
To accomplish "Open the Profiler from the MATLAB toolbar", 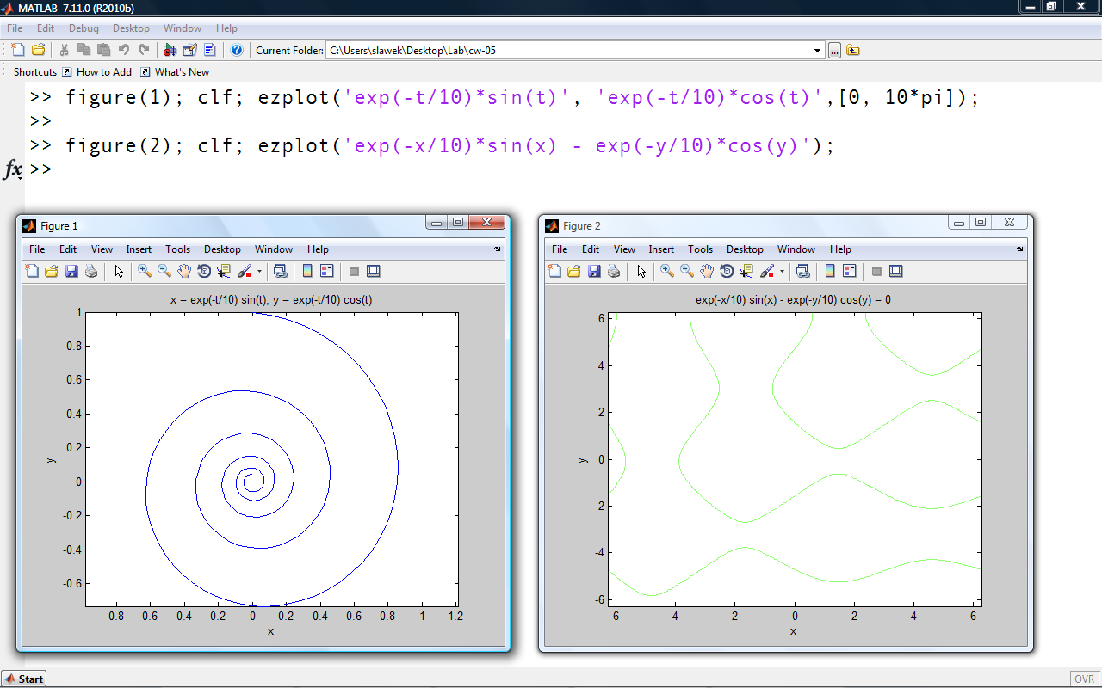I will point(210,51).
